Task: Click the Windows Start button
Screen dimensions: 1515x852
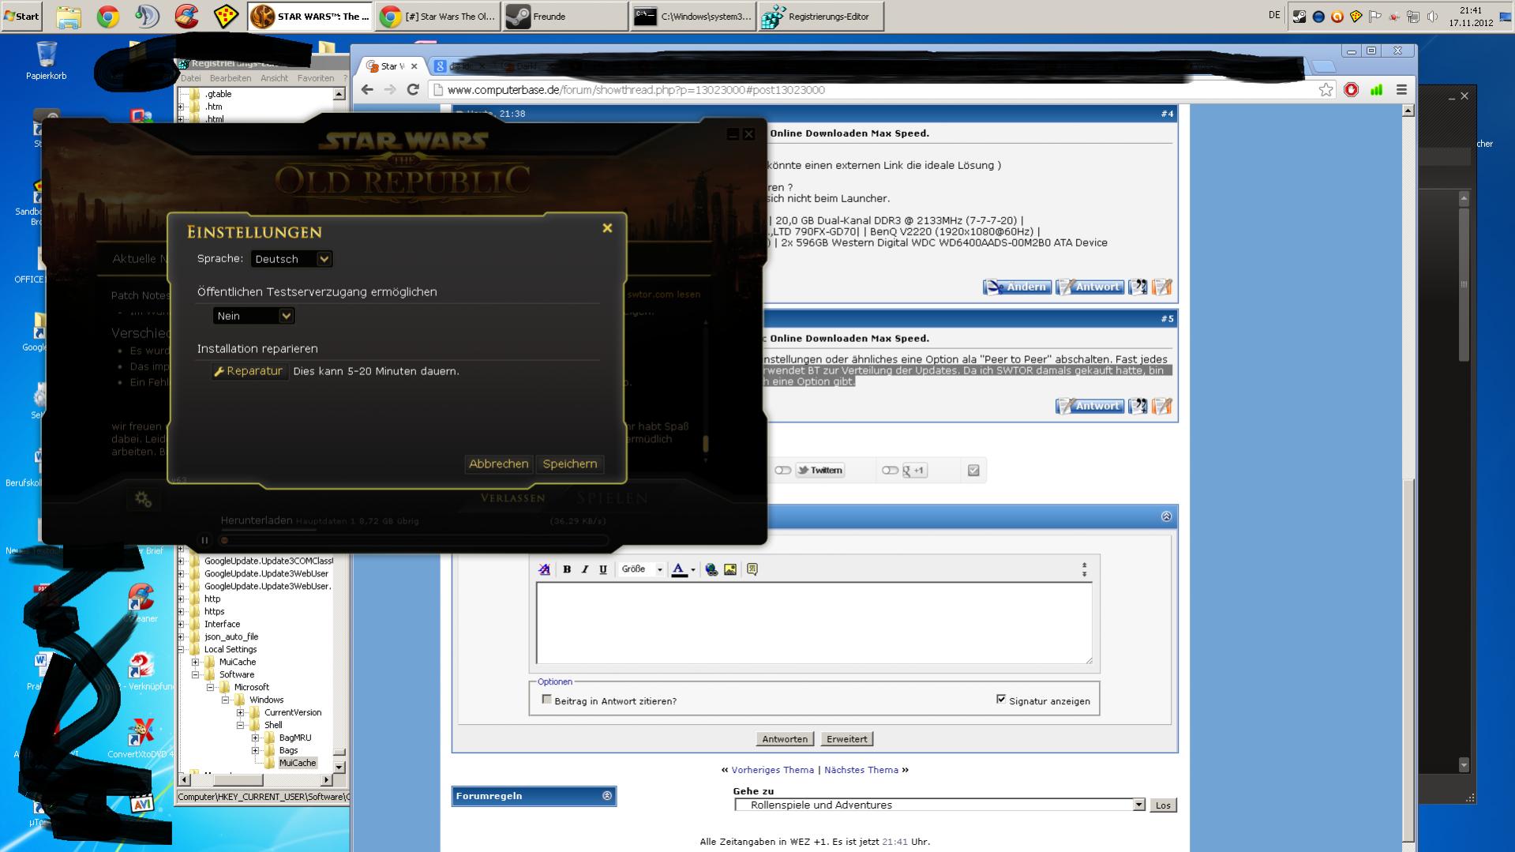Action: [22, 17]
